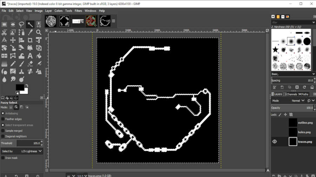Choose the Move tool
316x177 pixels.
click(x=13, y=40)
